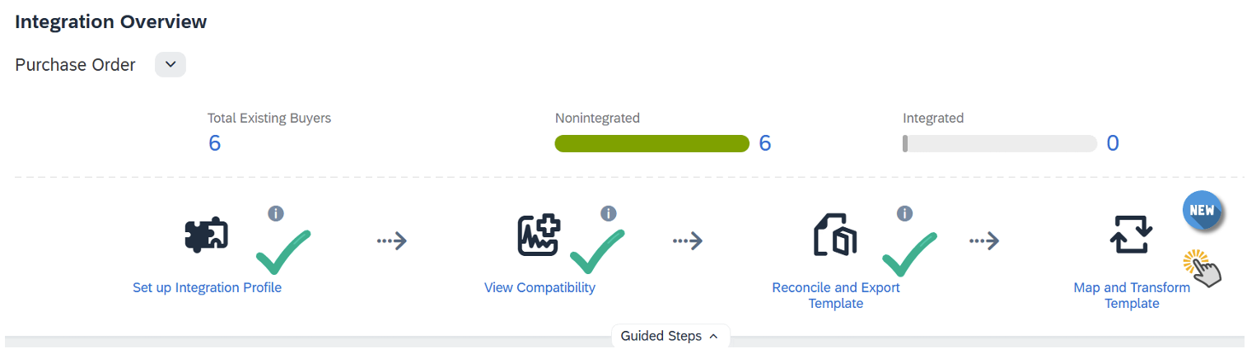Open Map and Transform Template link
1247x349 pixels.
pos(1132,295)
